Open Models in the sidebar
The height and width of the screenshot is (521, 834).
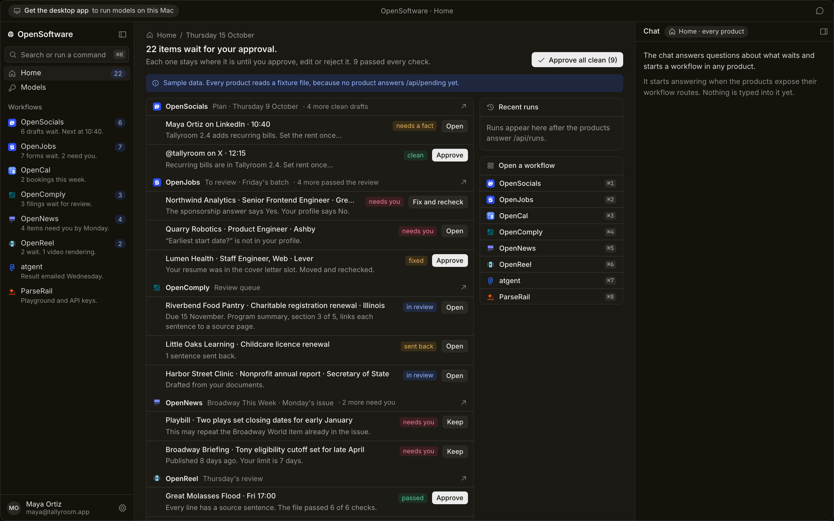[x=67, y=87]
